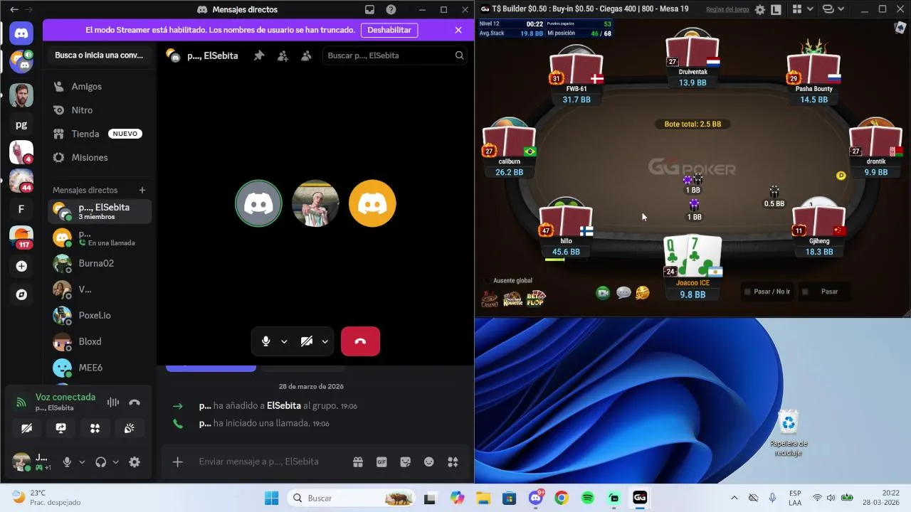This screenshot has width=911, height=512.
Task: Open GGPoker emoji throwables icon
Action: click(x=643, y=293)
